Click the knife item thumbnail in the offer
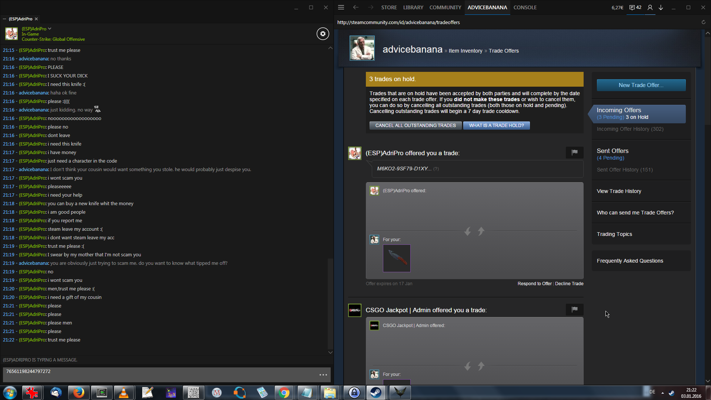The image size is (711, 400). (397, 258)
